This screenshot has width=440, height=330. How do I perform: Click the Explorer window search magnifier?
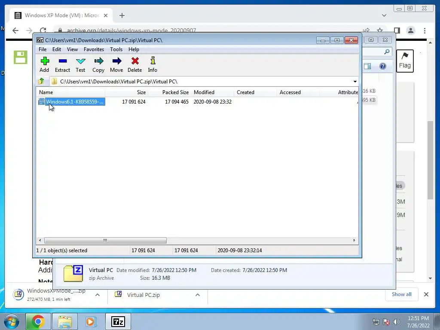tap(387, 52)
